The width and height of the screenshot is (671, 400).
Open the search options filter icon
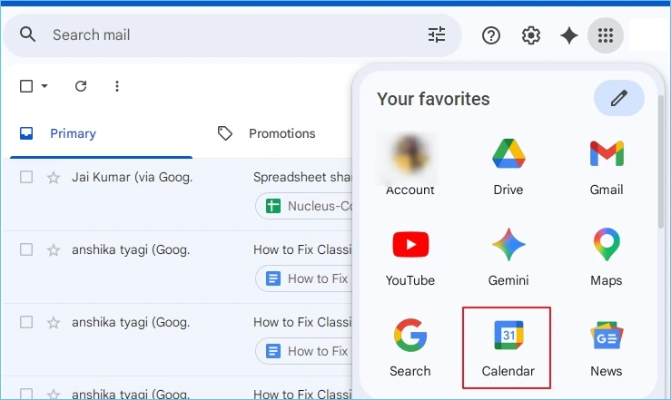[x=437, y=34]
